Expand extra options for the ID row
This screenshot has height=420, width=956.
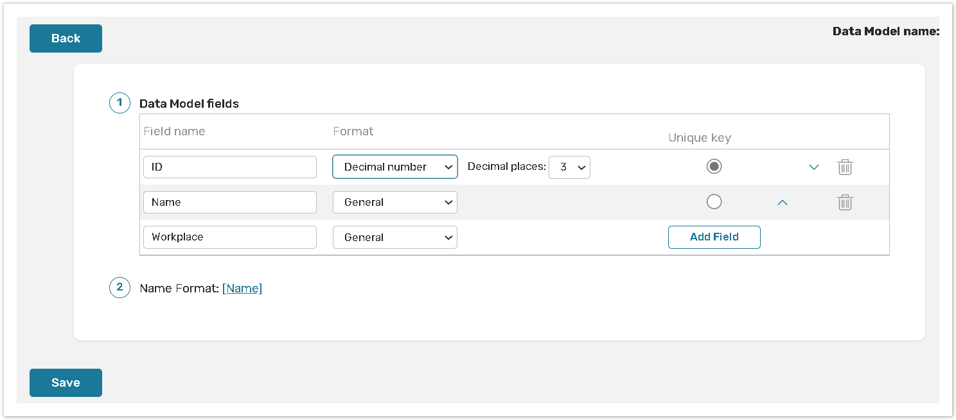point(814,167)
